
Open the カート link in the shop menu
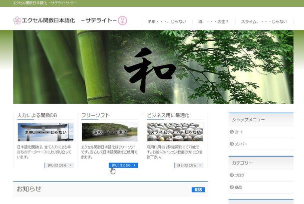pyautogui.click(x=239, y=132)
